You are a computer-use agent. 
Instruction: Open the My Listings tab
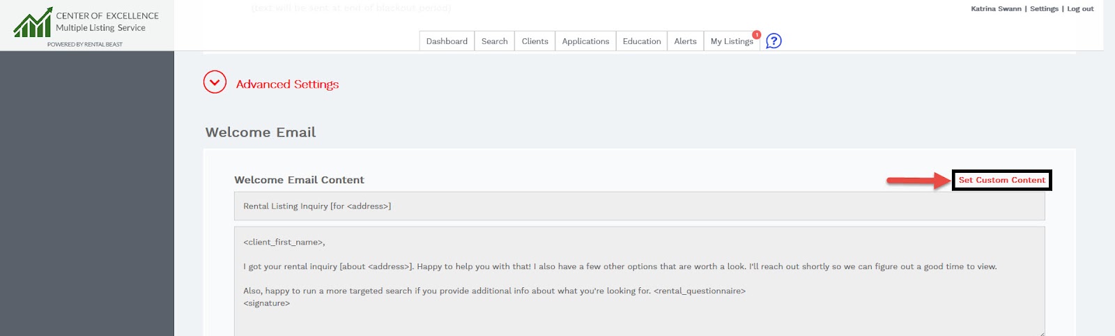coord(731,41)
